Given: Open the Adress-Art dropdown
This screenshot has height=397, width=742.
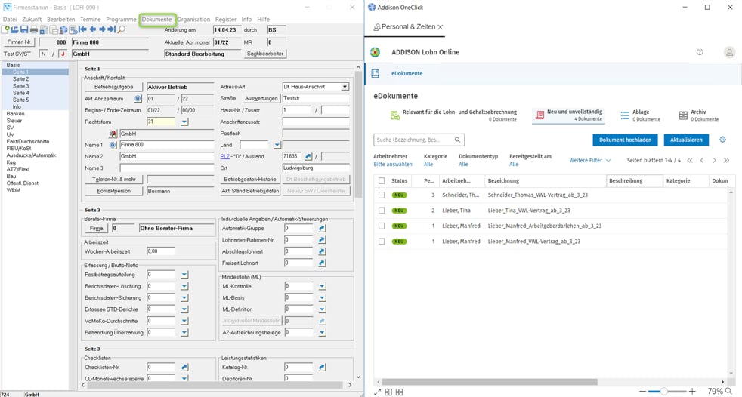Looking at the screenshot, I should 345,87.
